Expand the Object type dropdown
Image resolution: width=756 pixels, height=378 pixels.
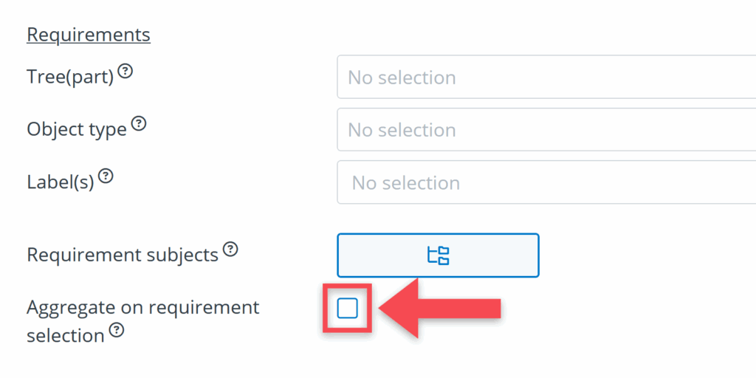click(546, 130)
